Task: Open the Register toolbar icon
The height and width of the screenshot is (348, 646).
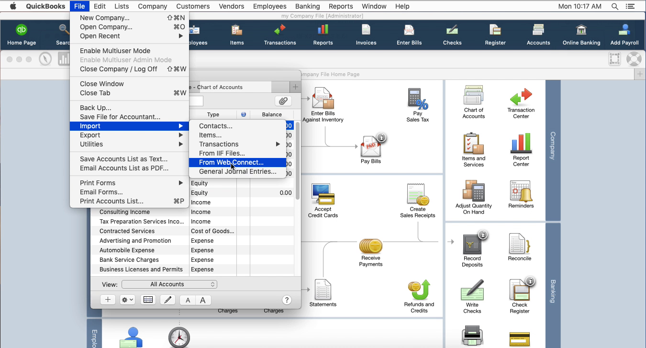Action: [x=495, y=35]
